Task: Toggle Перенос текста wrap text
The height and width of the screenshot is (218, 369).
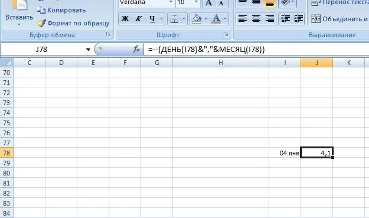Action: pos(339,3)
